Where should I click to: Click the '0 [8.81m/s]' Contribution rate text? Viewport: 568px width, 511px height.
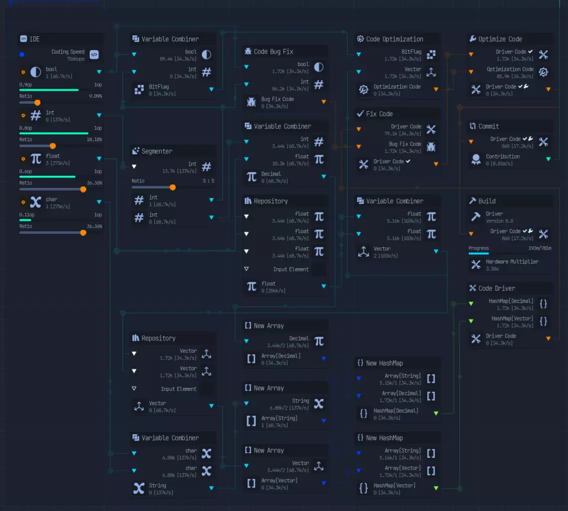point(499,164)
